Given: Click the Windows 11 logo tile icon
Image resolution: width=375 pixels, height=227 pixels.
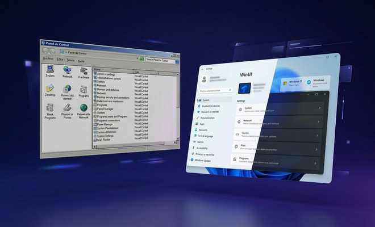Looking at the screenshot, I should click(285, 83).
